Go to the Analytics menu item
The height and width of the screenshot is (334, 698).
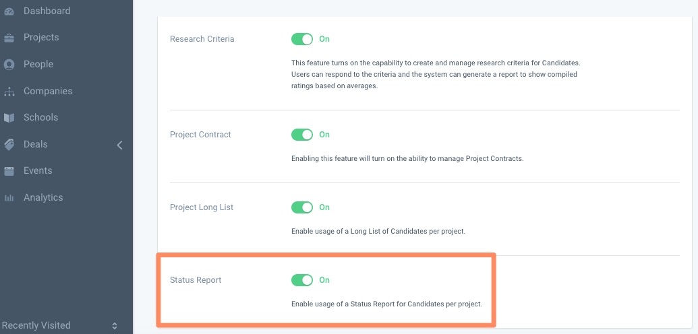pyautogui.click(x=43, y=197)
